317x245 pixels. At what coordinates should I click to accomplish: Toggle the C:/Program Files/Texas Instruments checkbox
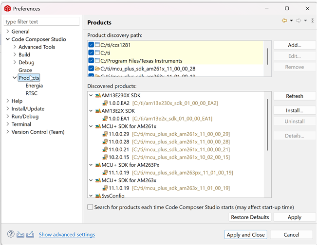click(91, 61)
